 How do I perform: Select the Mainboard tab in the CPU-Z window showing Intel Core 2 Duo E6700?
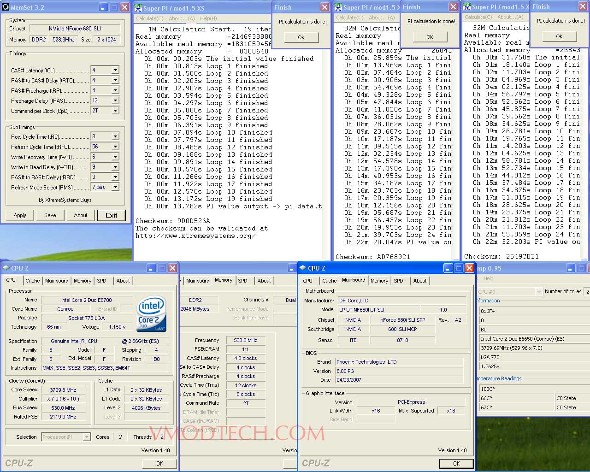click(57, 281)
